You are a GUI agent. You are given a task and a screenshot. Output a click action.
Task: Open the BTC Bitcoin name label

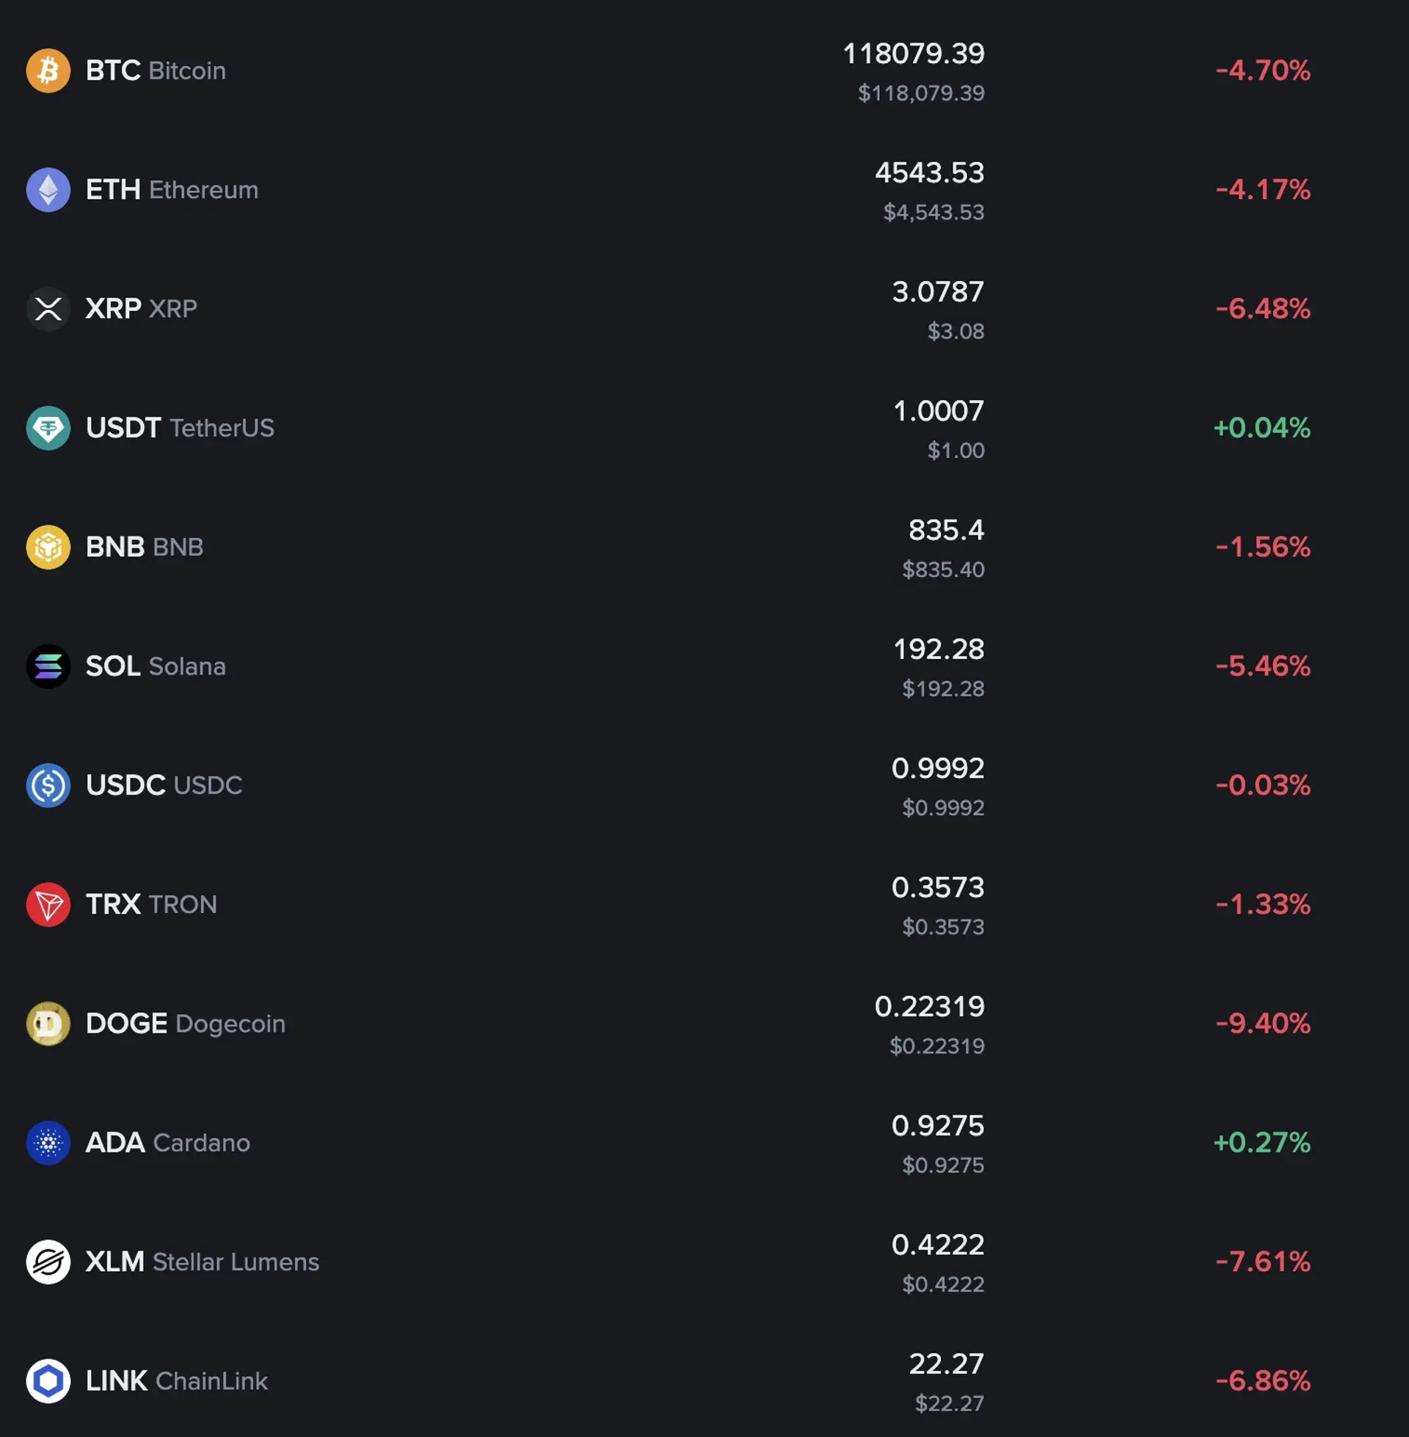tap(156, 71)
